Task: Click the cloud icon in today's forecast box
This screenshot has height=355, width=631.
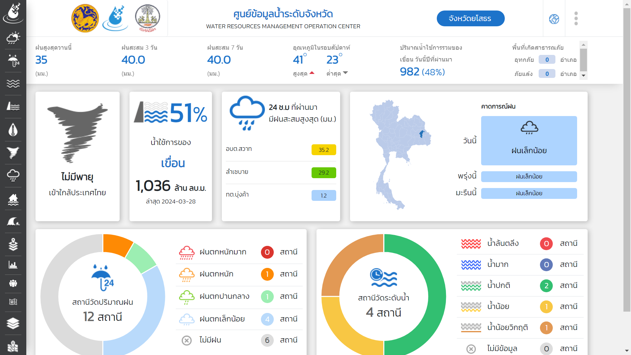Action: [529, 128]
